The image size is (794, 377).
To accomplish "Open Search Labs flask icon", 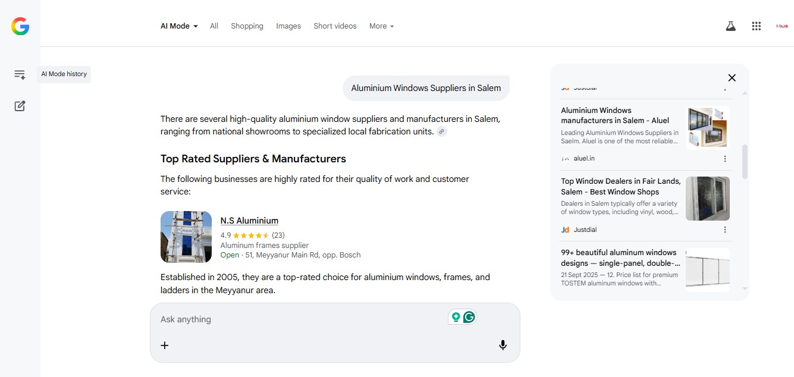I will 731,26.
